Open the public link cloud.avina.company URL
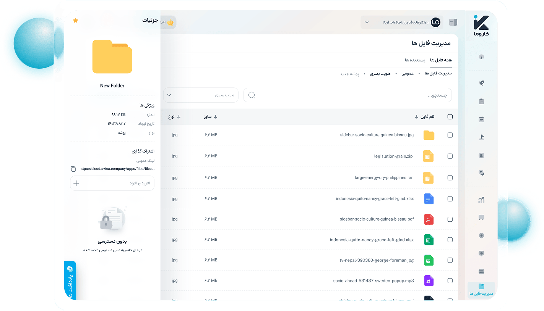544x311 pixels. point(117,169)
